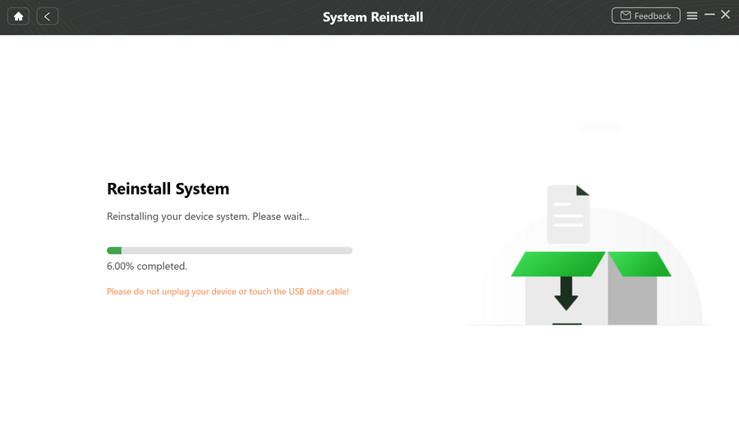Click the reinstall progress bar
The height and width of the screenshot is (439, 739).
click(x=230, y=250)
